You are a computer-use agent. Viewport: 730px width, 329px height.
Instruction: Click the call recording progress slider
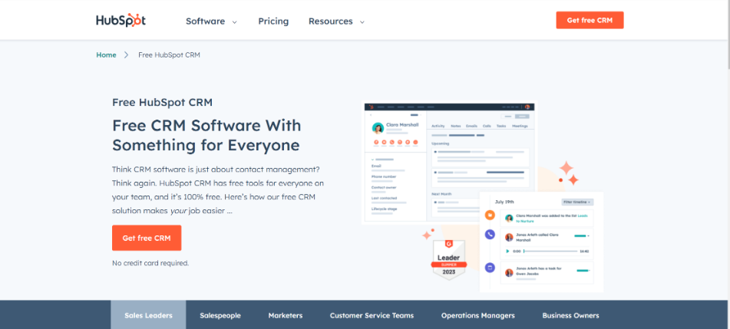(x=550, y=252)
